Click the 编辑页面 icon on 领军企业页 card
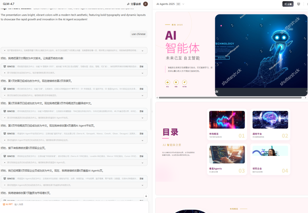308x213 pixels. 5,156
